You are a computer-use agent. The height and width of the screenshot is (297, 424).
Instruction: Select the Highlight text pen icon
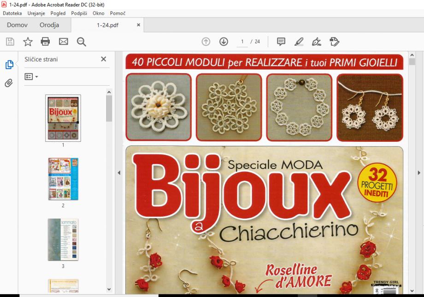pos(299,42)
